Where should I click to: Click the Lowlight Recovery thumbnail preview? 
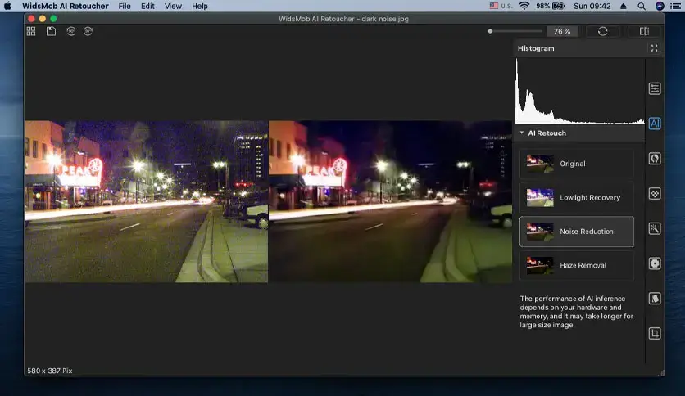coord(540,197)
